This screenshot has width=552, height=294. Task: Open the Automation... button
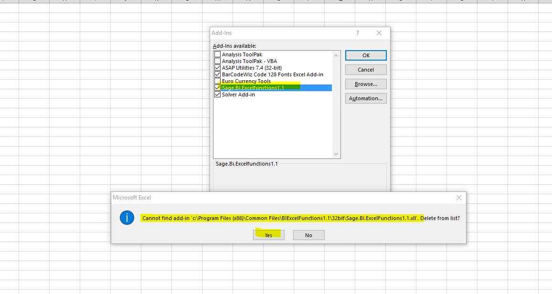[x=366, y=98]
